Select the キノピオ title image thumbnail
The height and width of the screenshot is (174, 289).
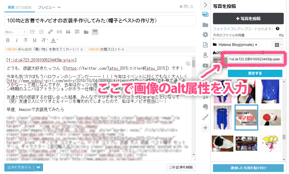(x=246, y=117)
